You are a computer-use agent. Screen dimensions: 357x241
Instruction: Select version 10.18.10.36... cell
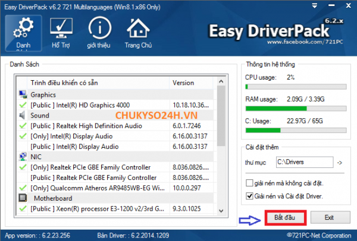tap(191, 105)
